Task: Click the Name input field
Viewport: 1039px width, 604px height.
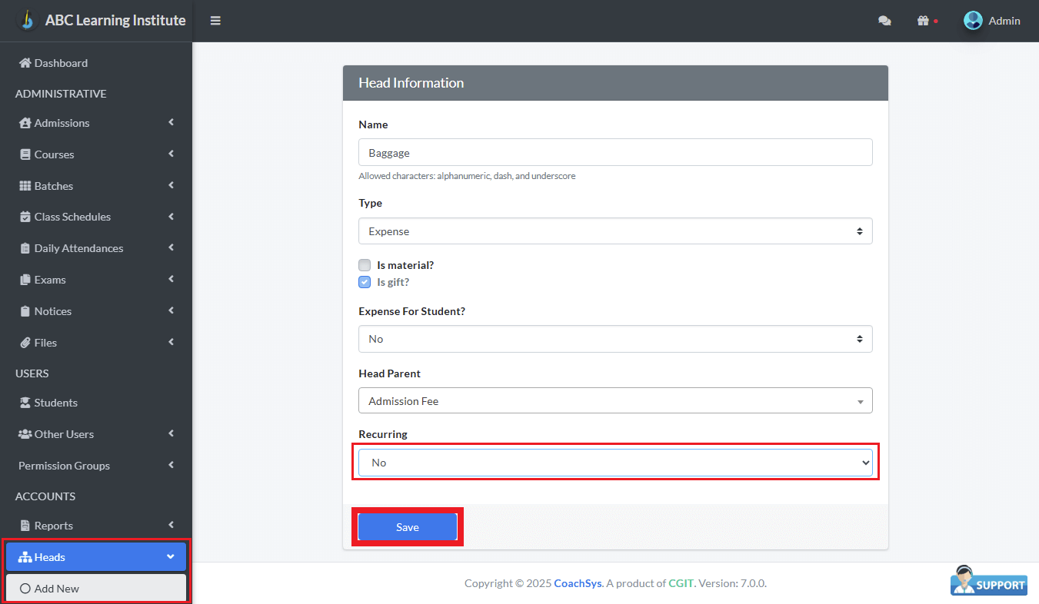Action: click(615, 152)
